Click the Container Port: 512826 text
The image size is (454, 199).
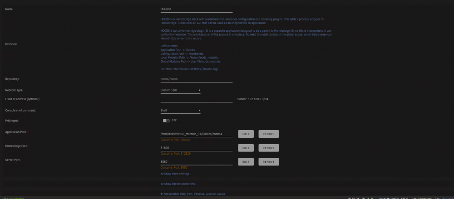coord(175,154)
